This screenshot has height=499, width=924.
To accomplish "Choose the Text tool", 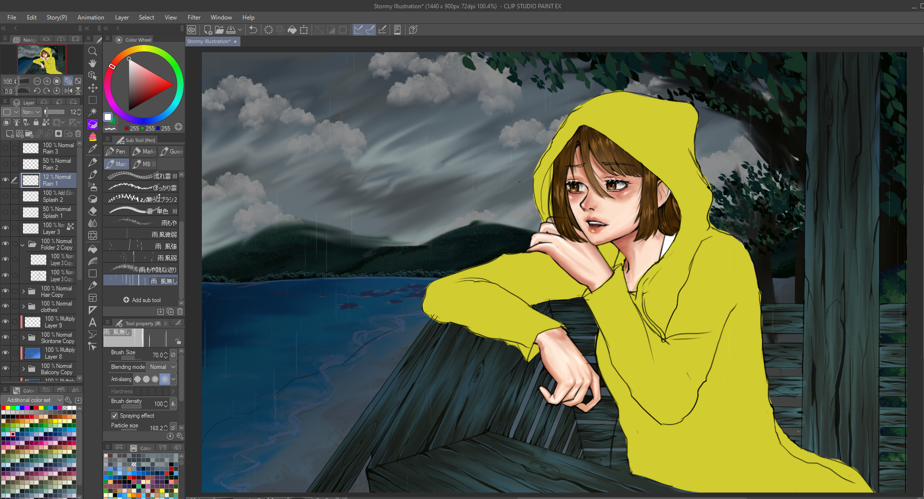I will coord(93,322).
